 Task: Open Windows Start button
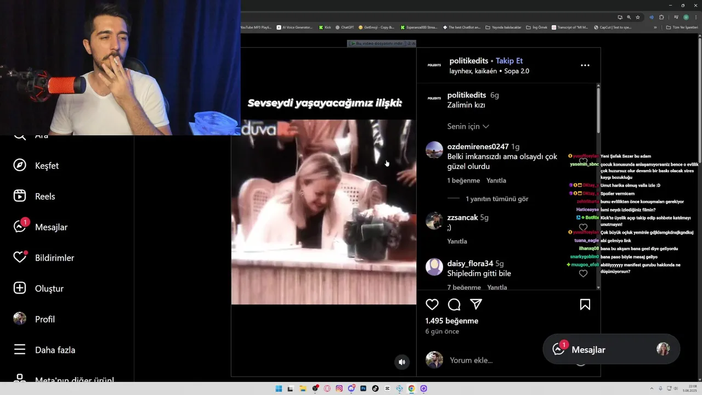tap(279, 388)
